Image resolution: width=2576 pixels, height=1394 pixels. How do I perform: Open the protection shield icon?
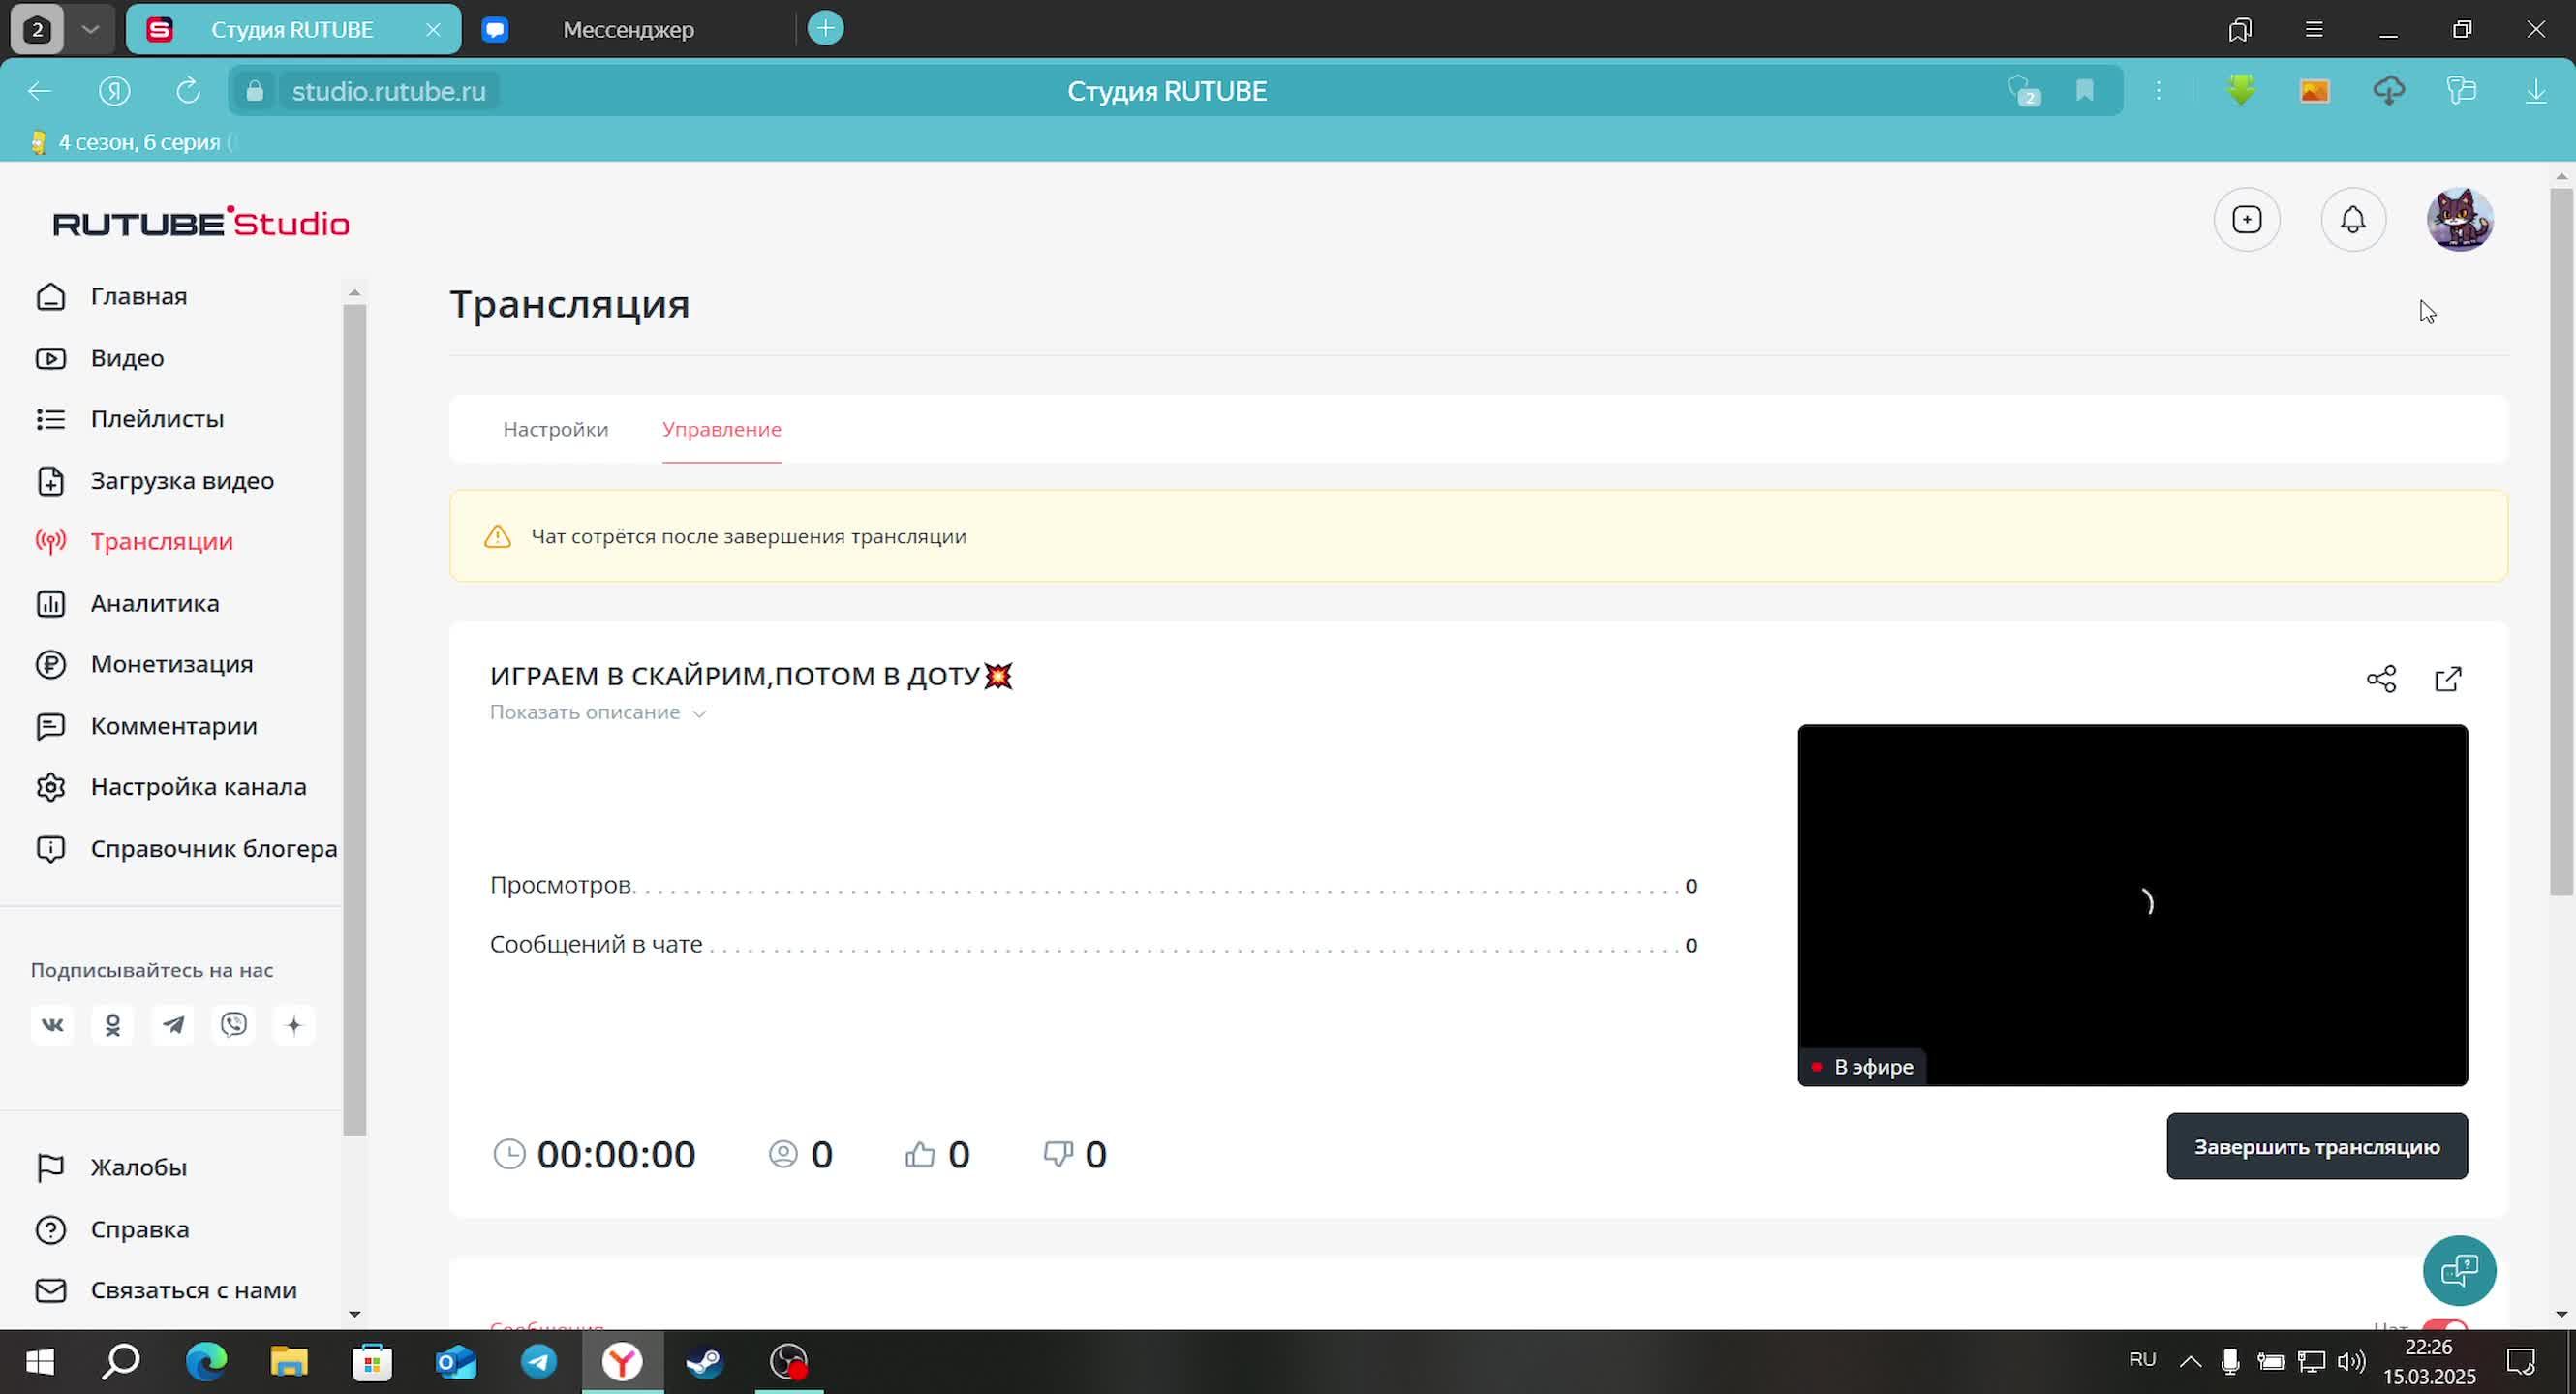(x=2022, y=91)
